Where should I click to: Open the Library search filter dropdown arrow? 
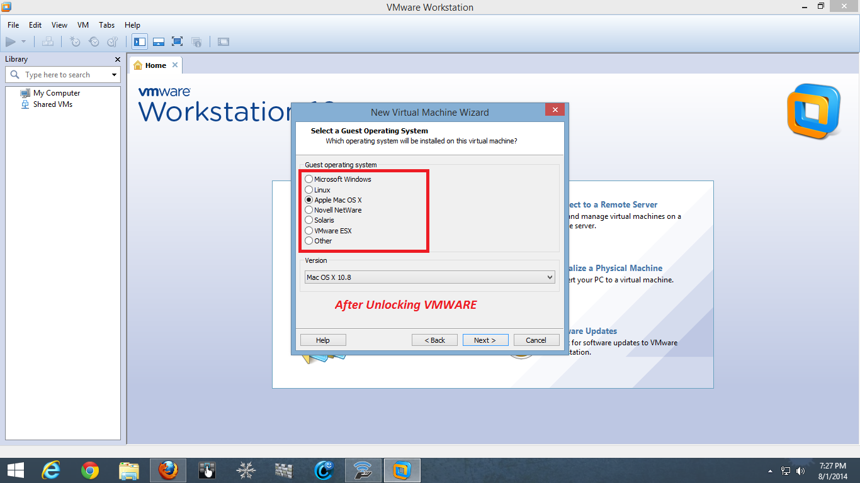[x=114, y=75]
